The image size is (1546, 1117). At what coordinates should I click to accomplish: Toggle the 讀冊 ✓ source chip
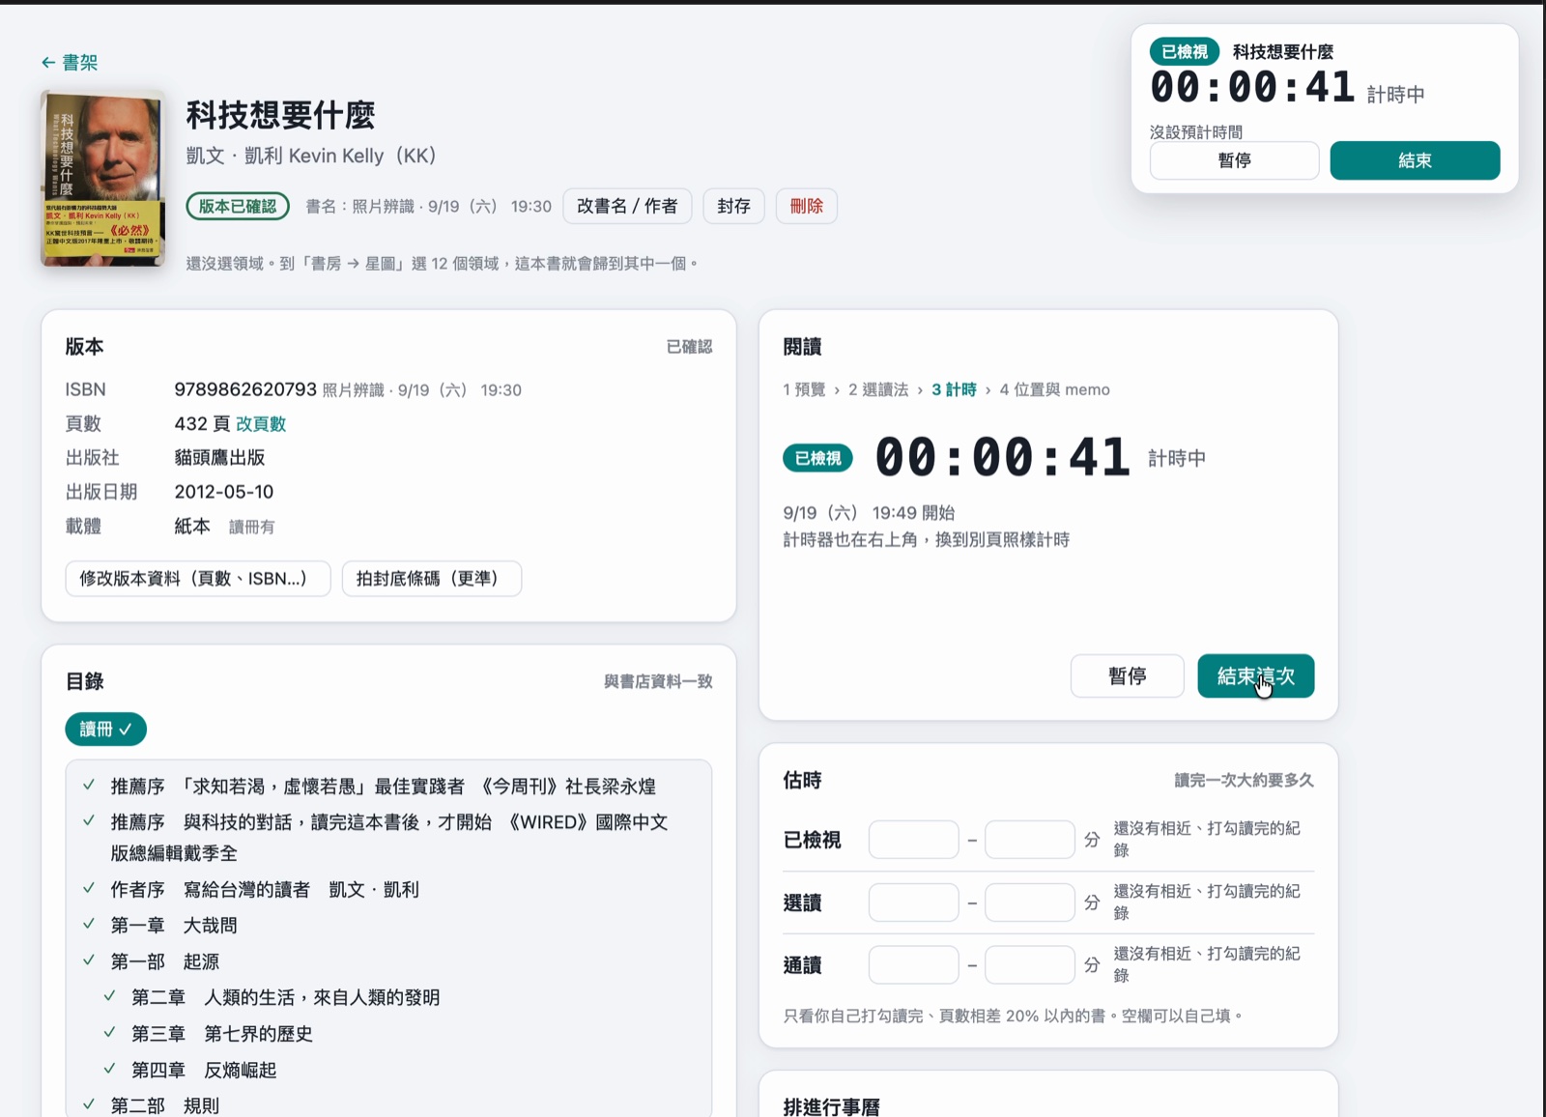click(105, 730)
